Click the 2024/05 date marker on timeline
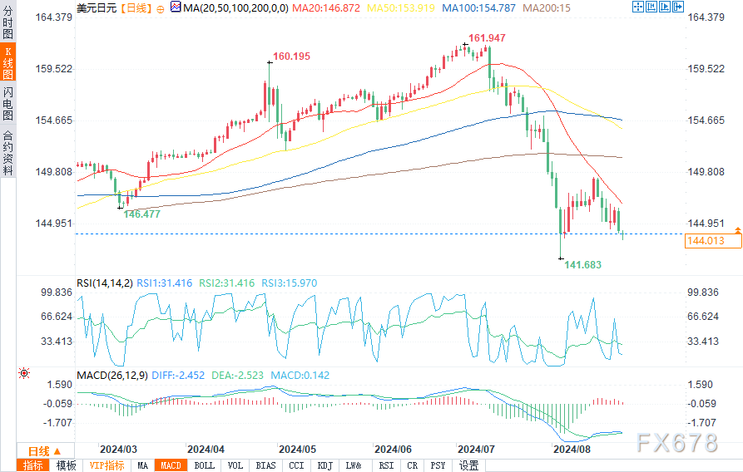 tap(297, 450)
